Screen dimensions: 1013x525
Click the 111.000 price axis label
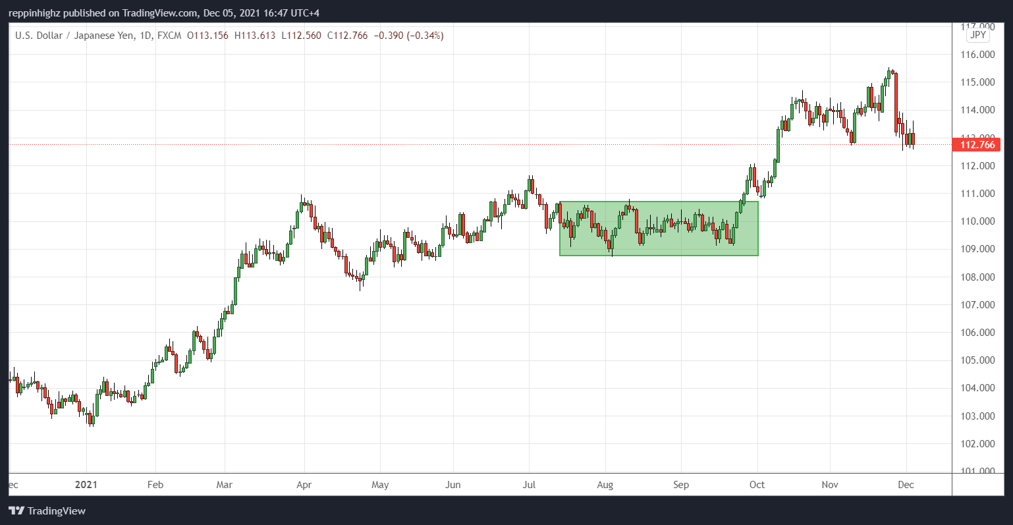pyautogui.click(x=977, y=194)
